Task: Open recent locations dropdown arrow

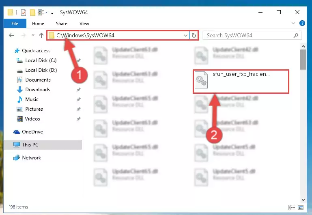Action: coord(33,35)
